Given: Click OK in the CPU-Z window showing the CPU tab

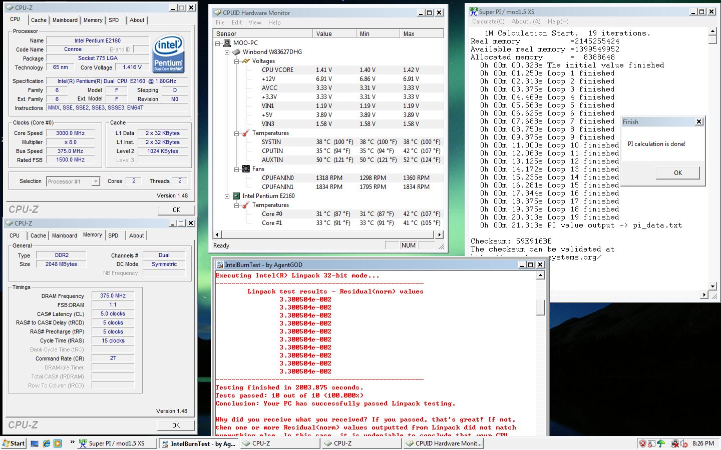Looking at the screenshot, I should pyautogui.click(x=176, y=209).
